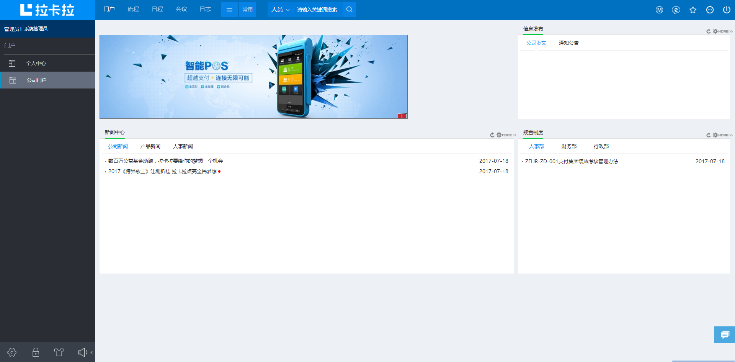Image resolution: width=735 pixels, height=362 pixels.
Task: Switch to the 公司新闻 tab
Action: coord(118,146)
